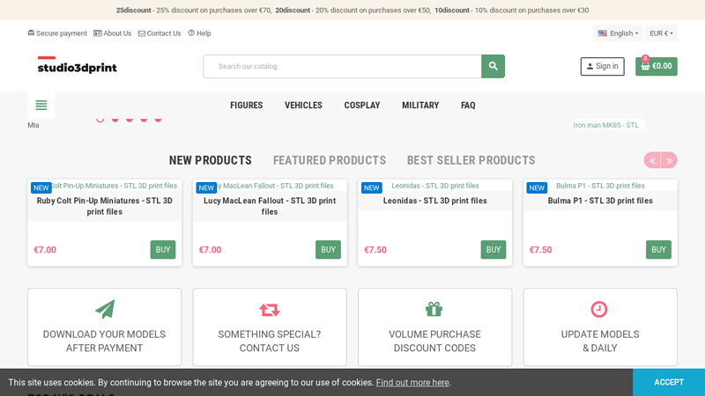The width and height of the screenshot is (705, 396).
Task: Switch to the FEATURED PRODUCTS tab
Action: tap(330, 160)
